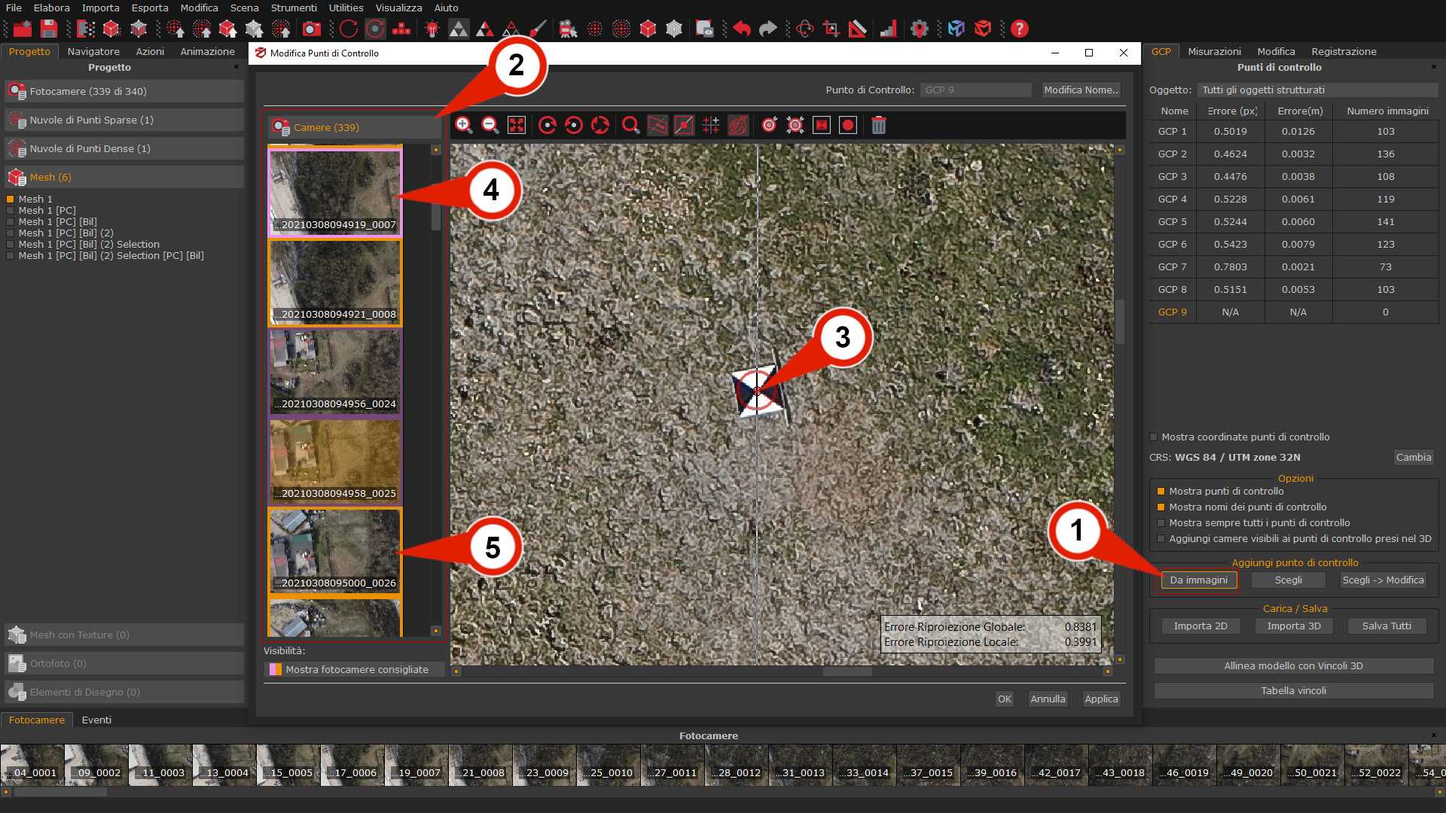Image resolution: width=1446 pixels, height=813 pixels.
Task: Select camera thumbnail 20210308094956_0024
Action: tap(335, 371)
